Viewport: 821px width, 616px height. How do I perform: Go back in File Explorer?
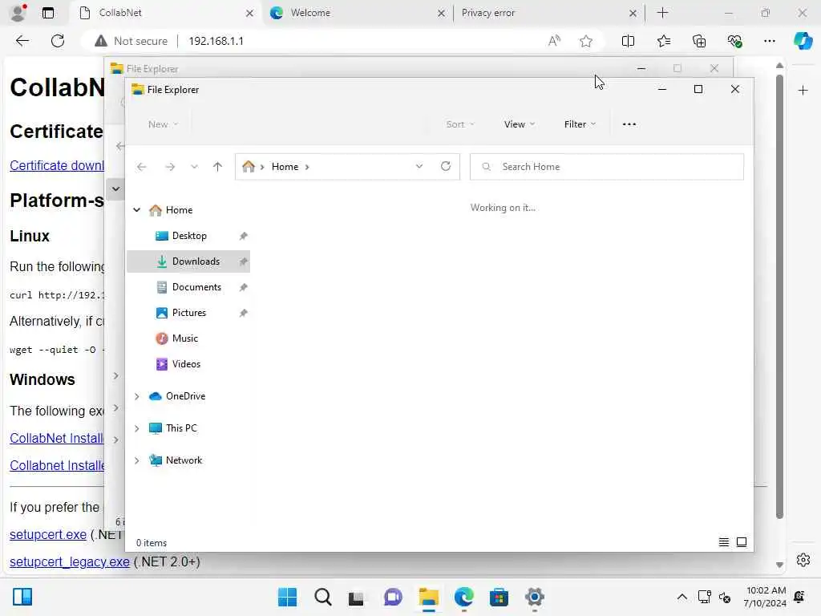pos(141,167)
